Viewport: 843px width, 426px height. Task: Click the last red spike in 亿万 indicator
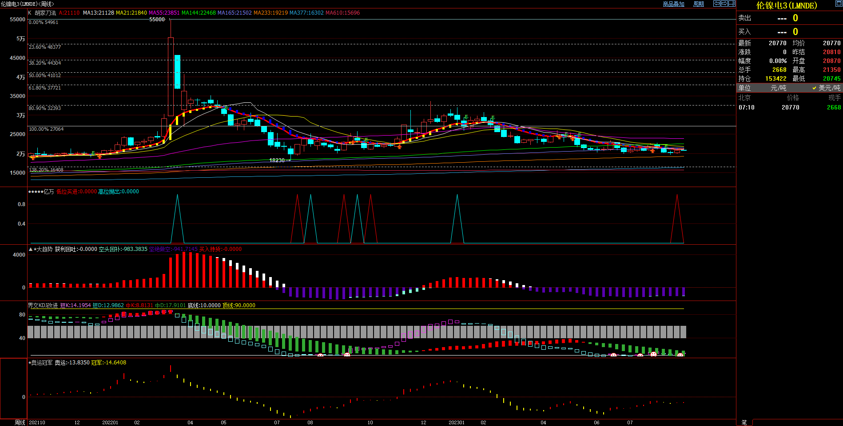coord(677,196)
